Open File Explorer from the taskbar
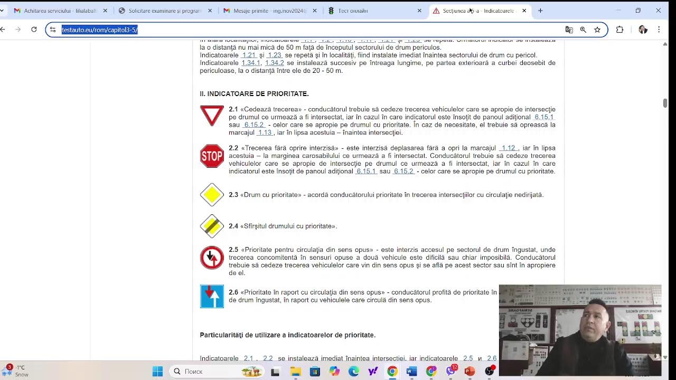The width and height of the screenshot is (676, 380). pos(295,372)
